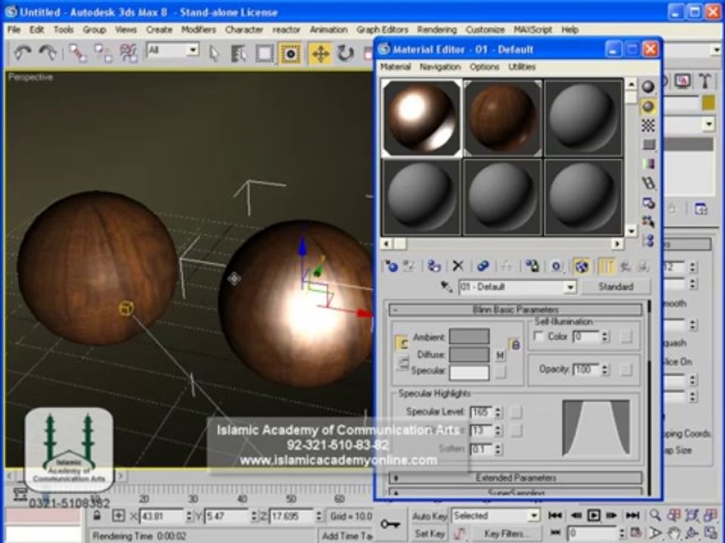The image size is (725, 543).
Task: Click the M map button beside Diffuse
Action: tap(500, 355)
